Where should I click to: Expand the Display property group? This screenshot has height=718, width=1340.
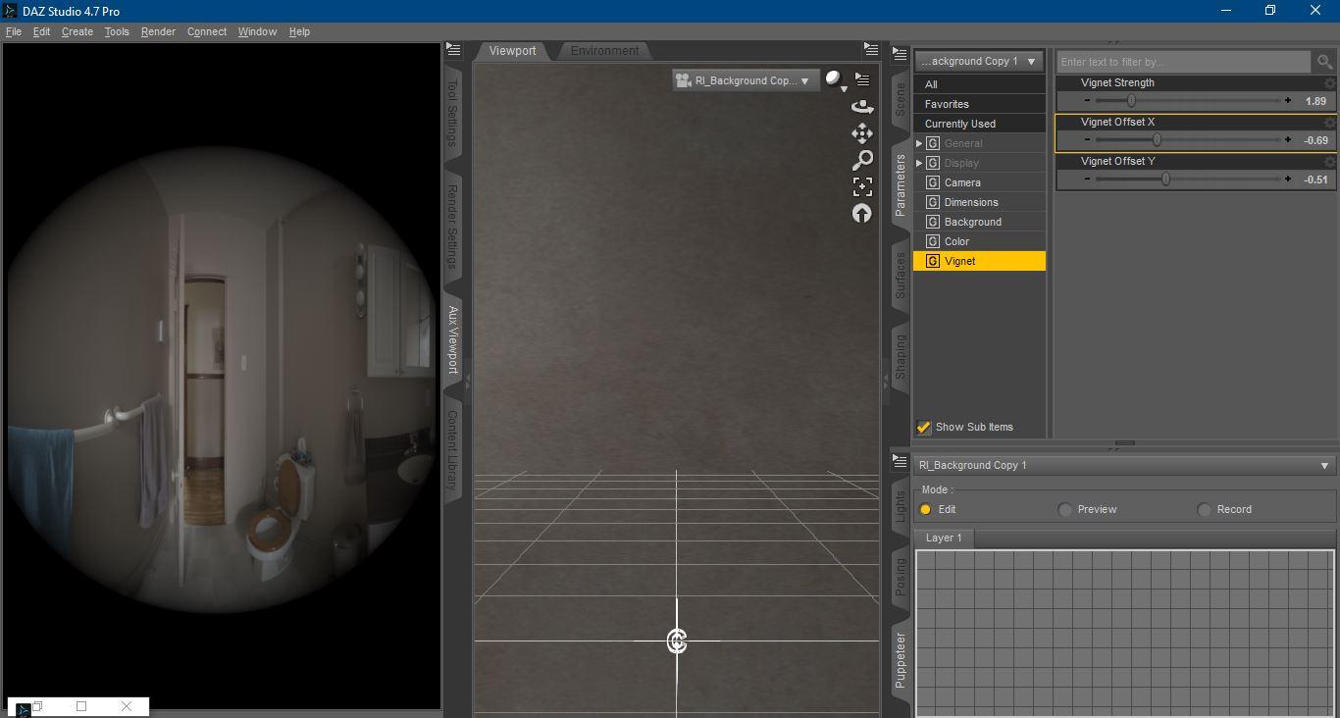[x=919, y=163]
